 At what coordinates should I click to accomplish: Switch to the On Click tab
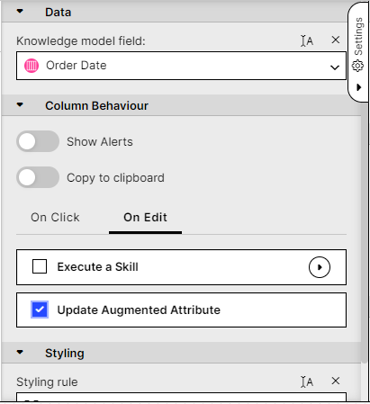[x=55, y=218]
